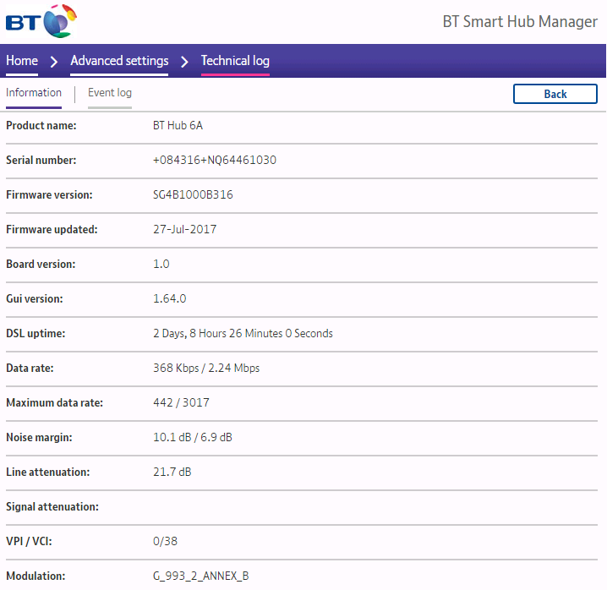Image resolution: width=607 pixels, height=590 pixels.
Task: Click the firmware updated date 27-Jul-2017
Action: click(184, 230)
